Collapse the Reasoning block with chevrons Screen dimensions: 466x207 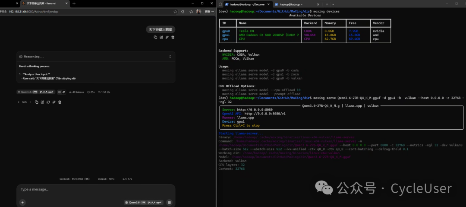[170, 57]
